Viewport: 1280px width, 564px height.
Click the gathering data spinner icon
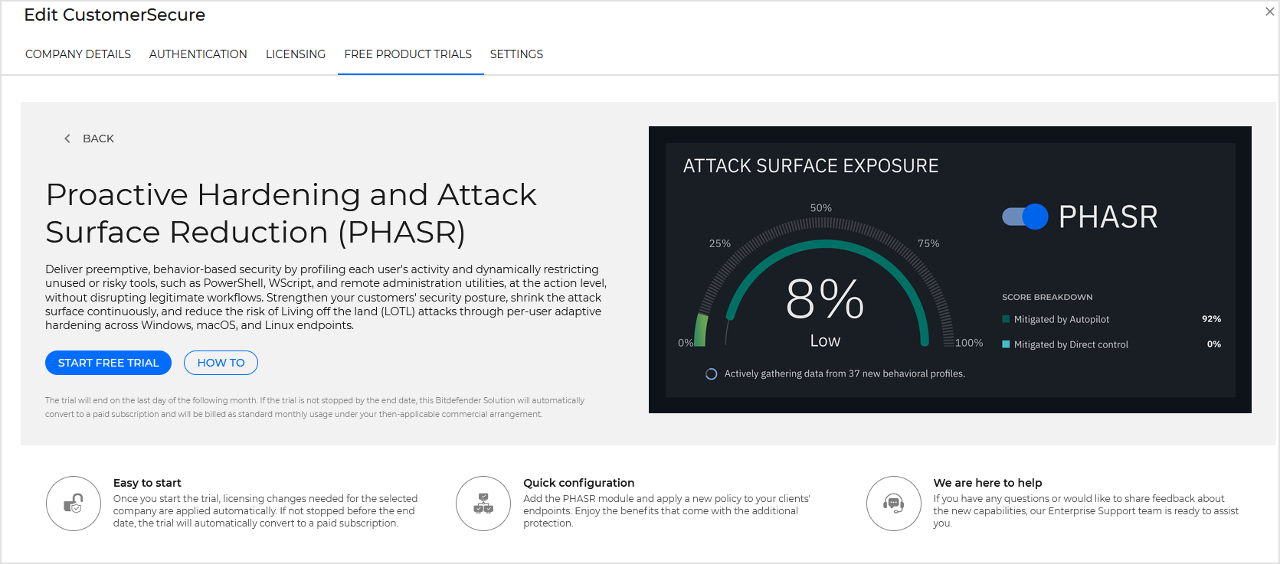pos(711,374)
